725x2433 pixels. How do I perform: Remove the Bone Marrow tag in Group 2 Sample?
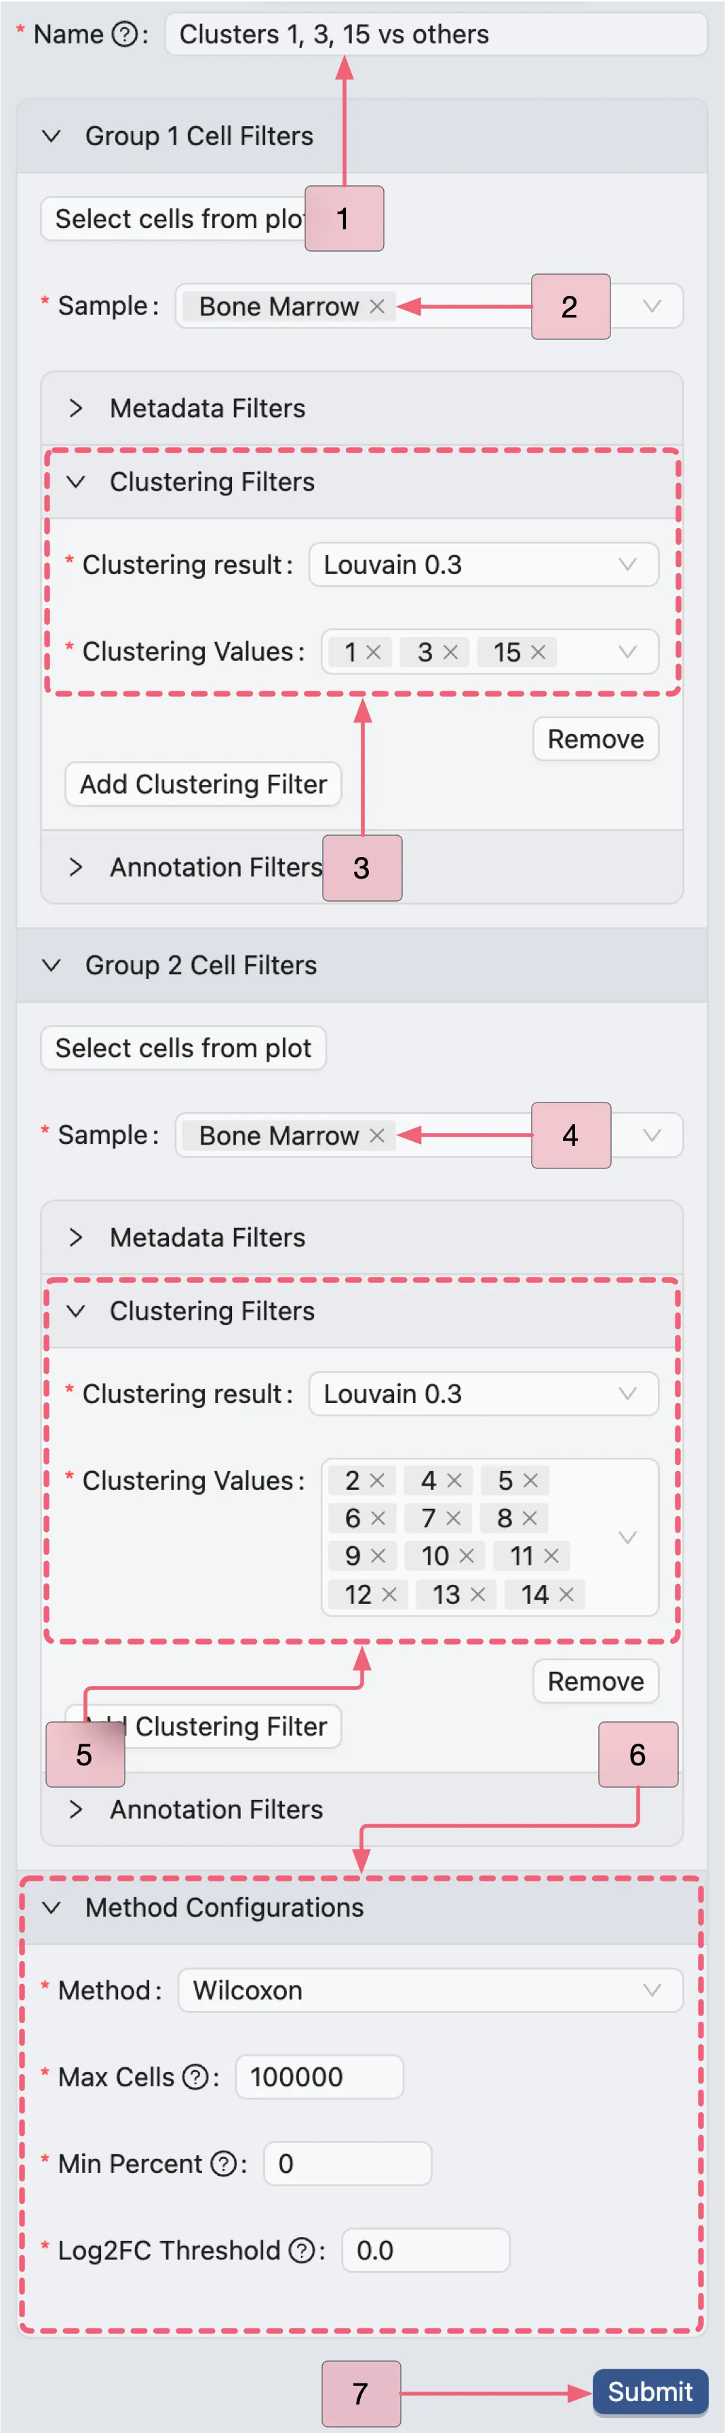coord(376,1135)
